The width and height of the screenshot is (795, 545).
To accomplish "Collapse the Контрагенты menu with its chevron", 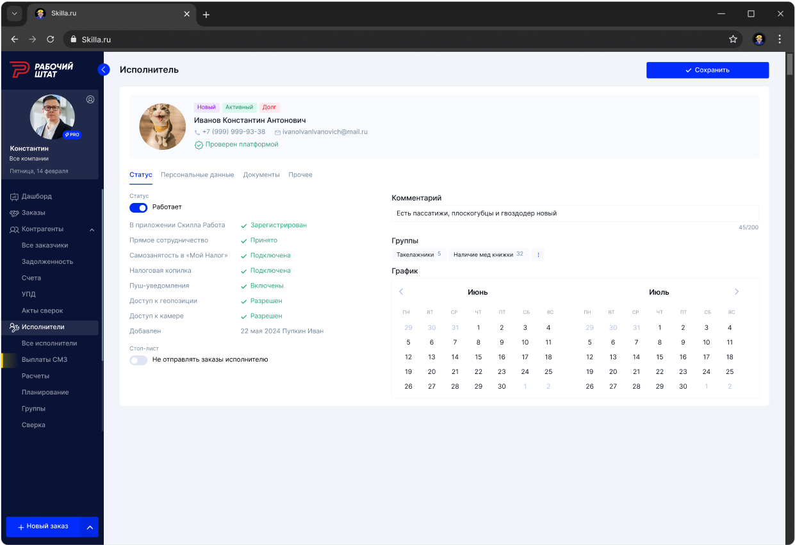I will click(92, 229).
